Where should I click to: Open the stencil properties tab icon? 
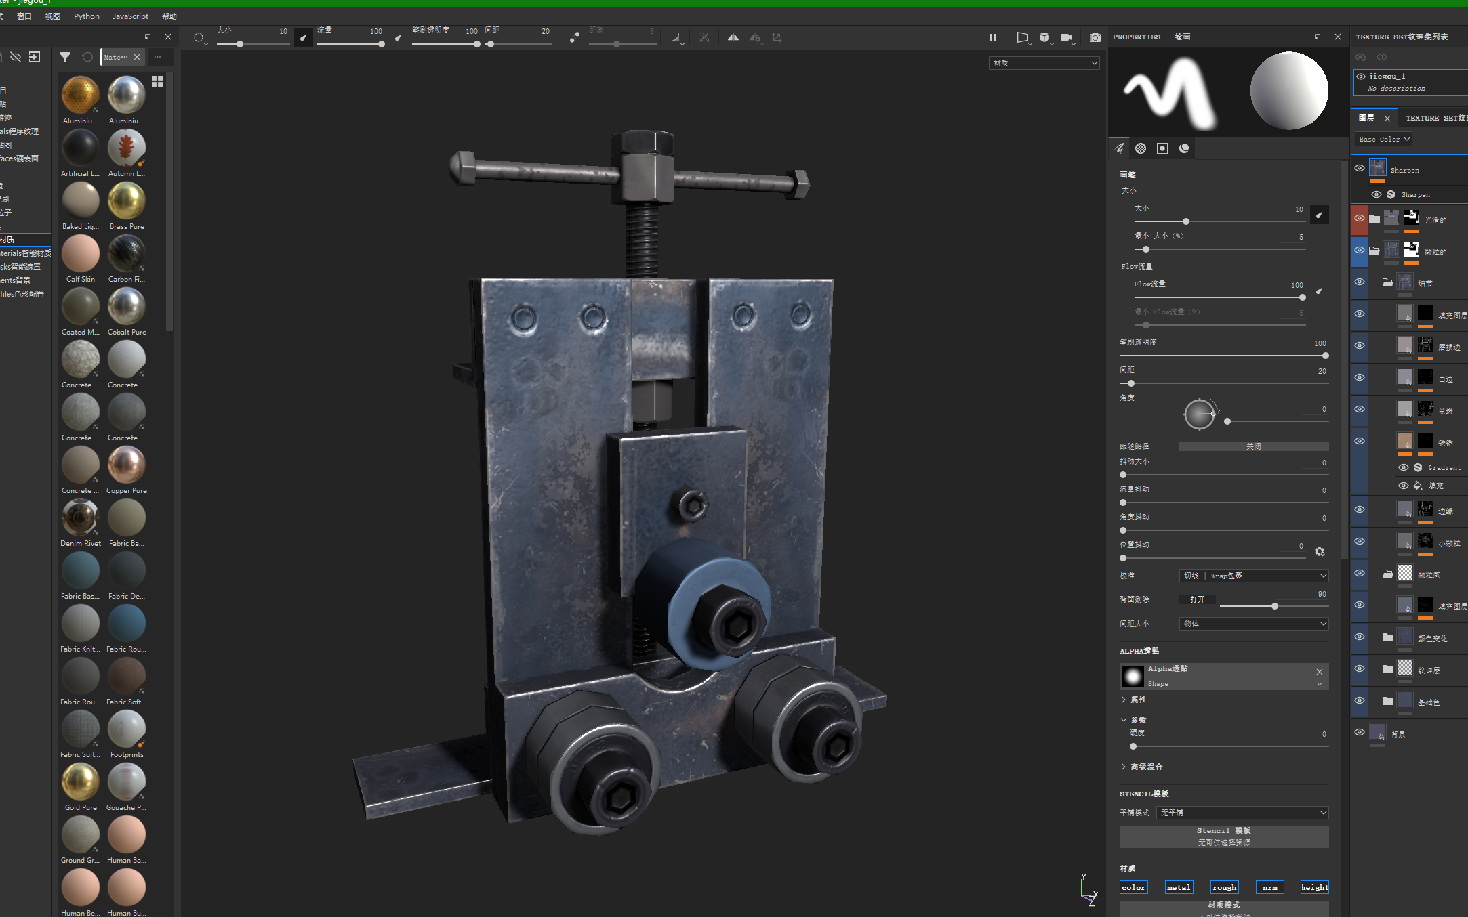[1162, 148]
